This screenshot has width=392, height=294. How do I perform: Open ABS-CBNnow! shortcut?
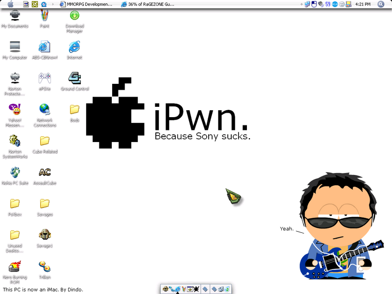click(45, 50)
